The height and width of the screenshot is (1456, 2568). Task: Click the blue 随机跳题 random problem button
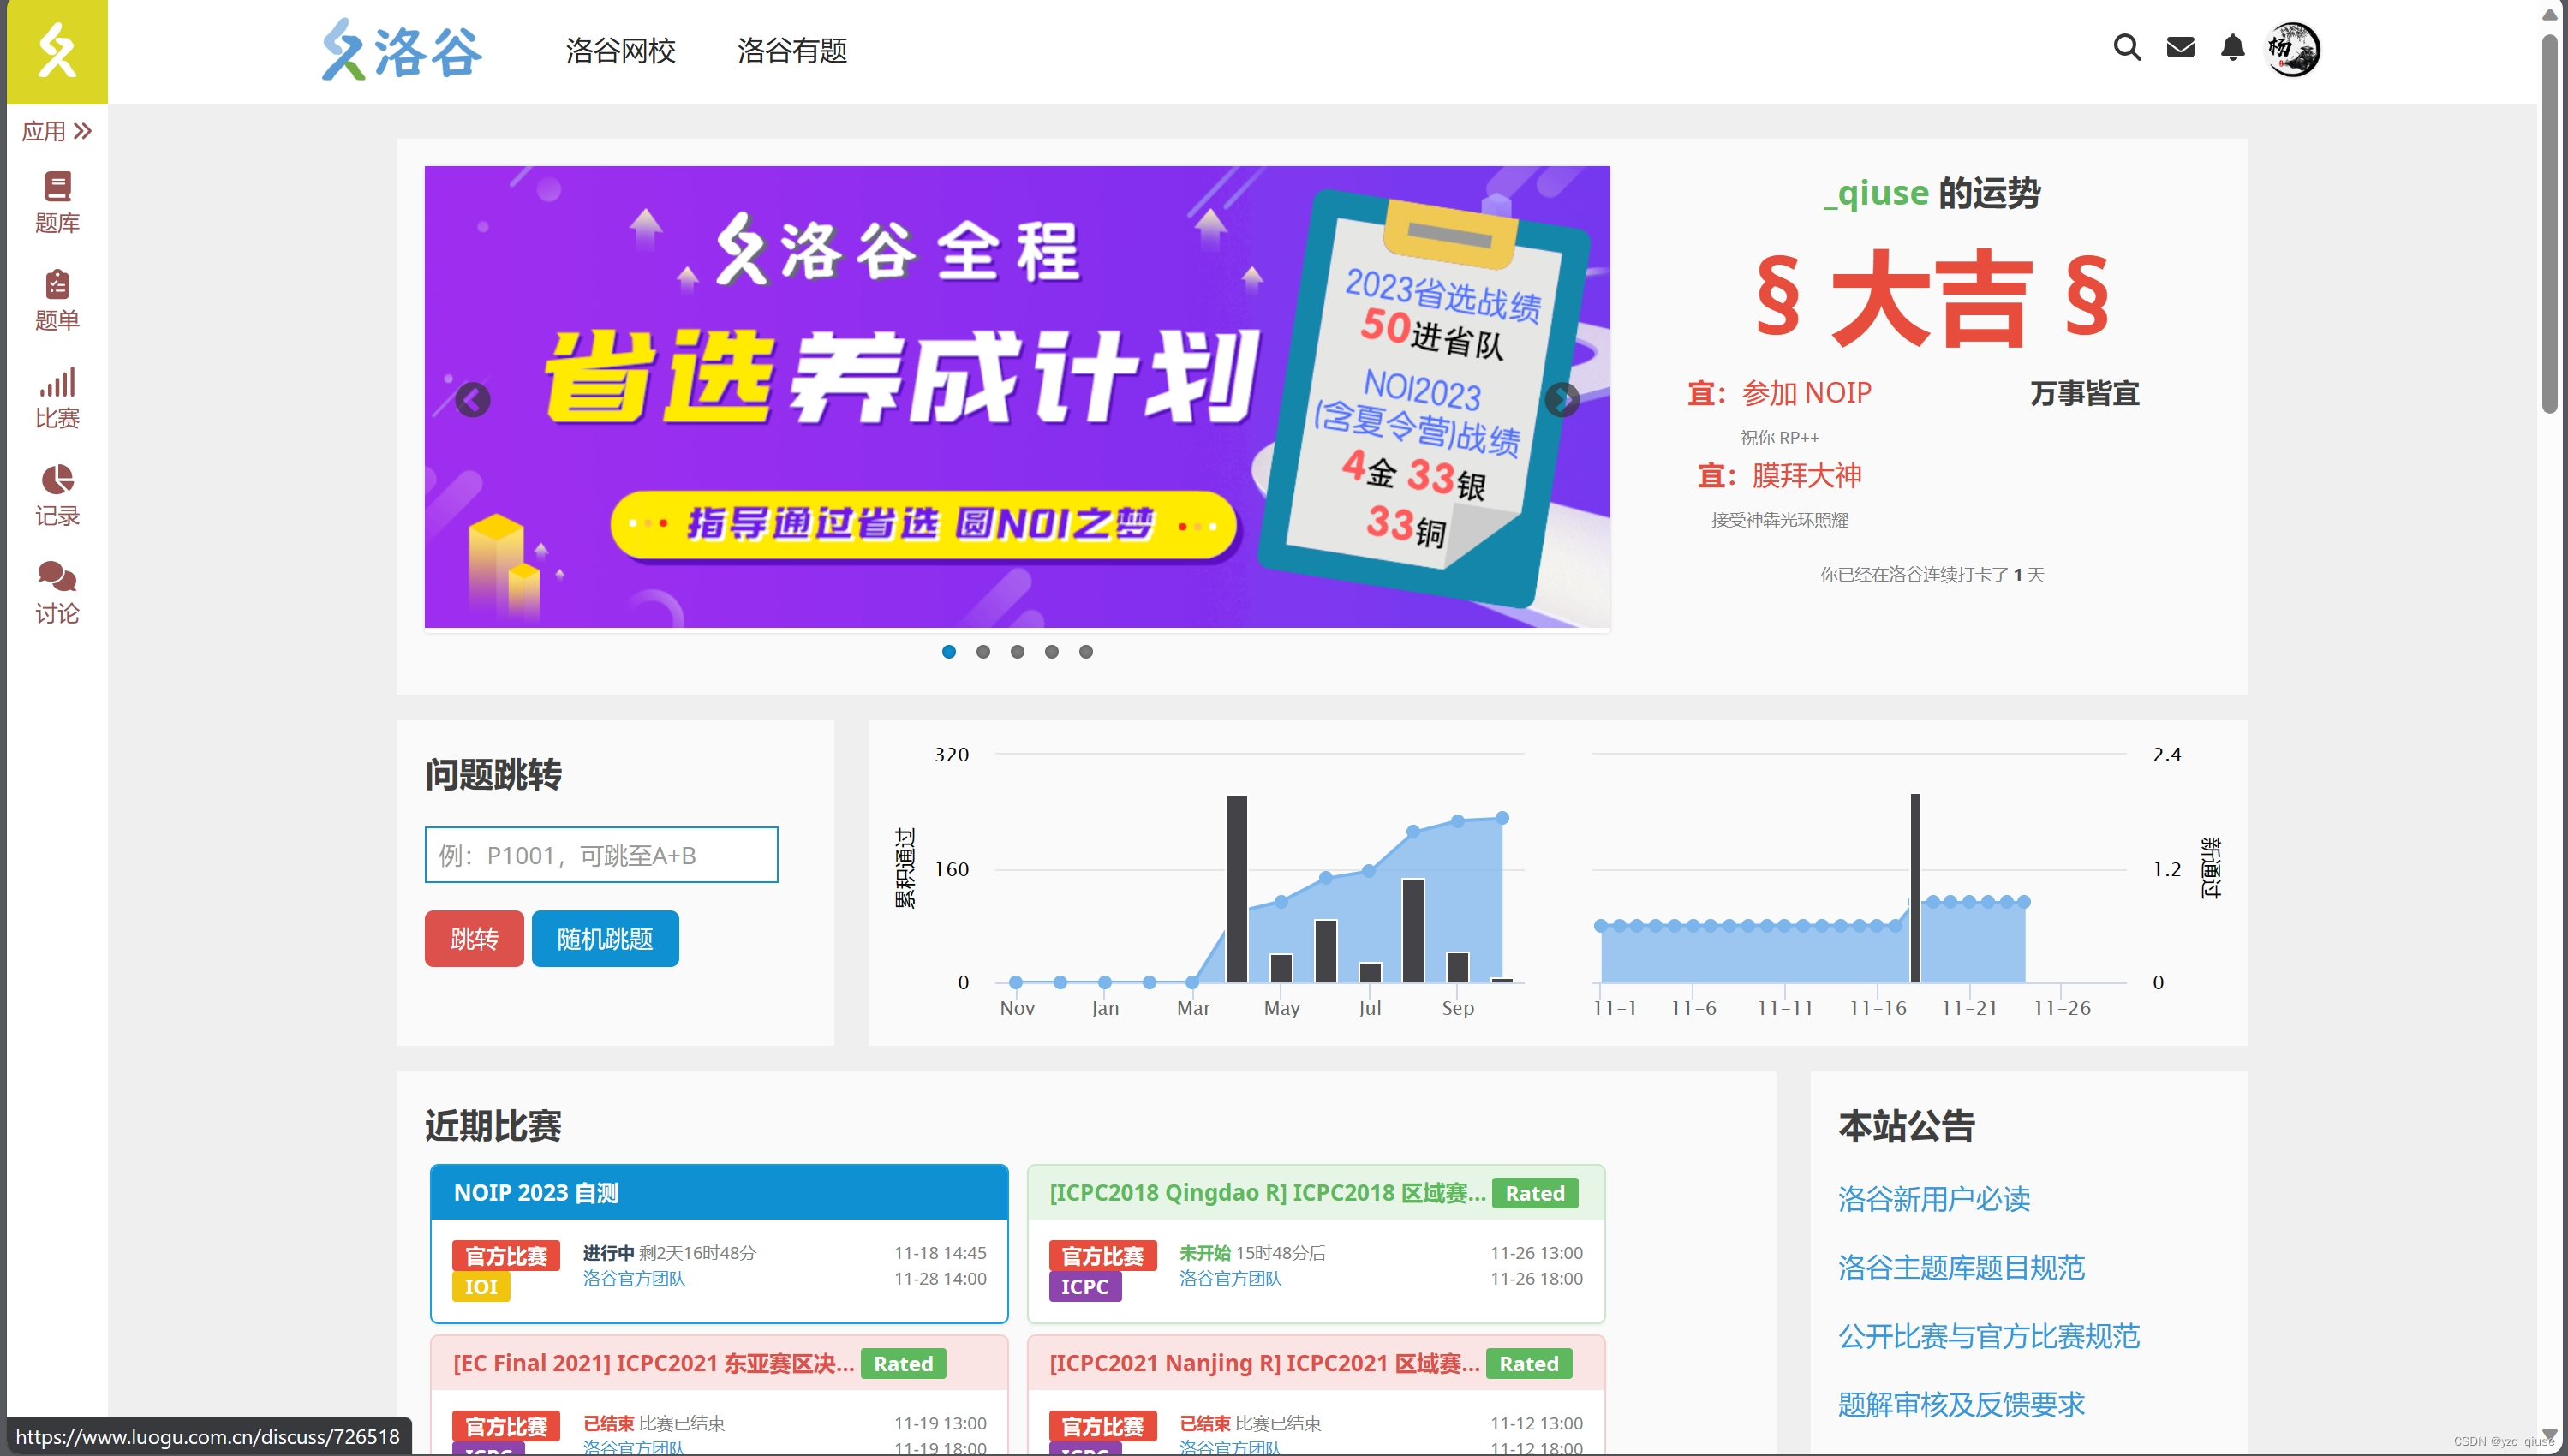pyautogui.click(x=605, y=938)
